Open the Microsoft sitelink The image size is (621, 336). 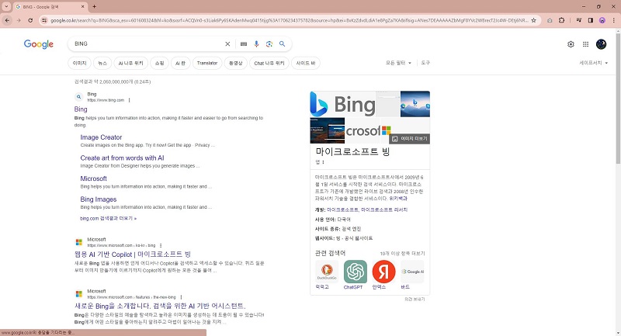pos(93,178)
